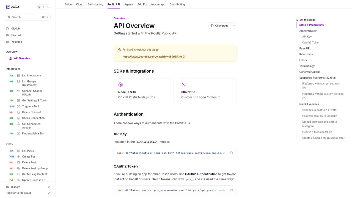352x198 pixels.
Task: Click the Get Settings & Tools sliders icon
Action: click(x=18, y=101)
